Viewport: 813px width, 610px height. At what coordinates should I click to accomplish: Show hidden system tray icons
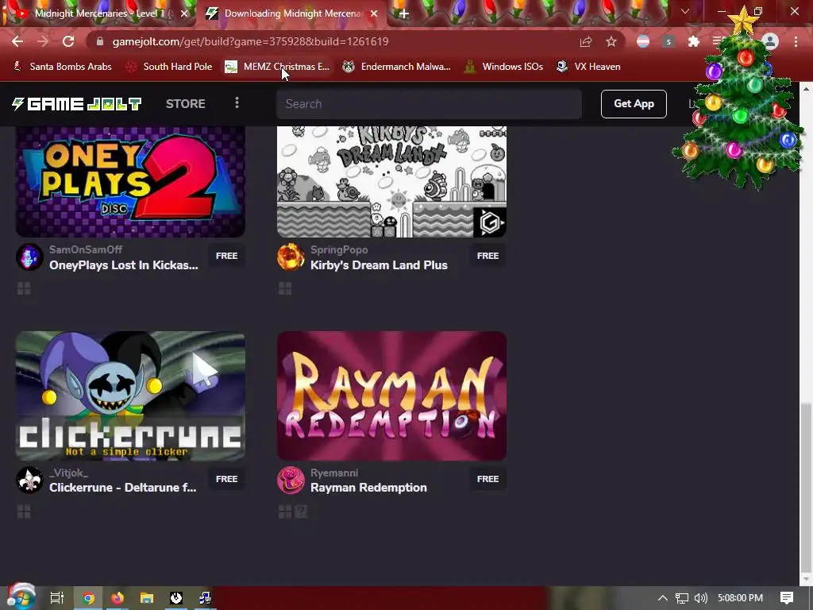pyautogui.click(x=663, y=598)
